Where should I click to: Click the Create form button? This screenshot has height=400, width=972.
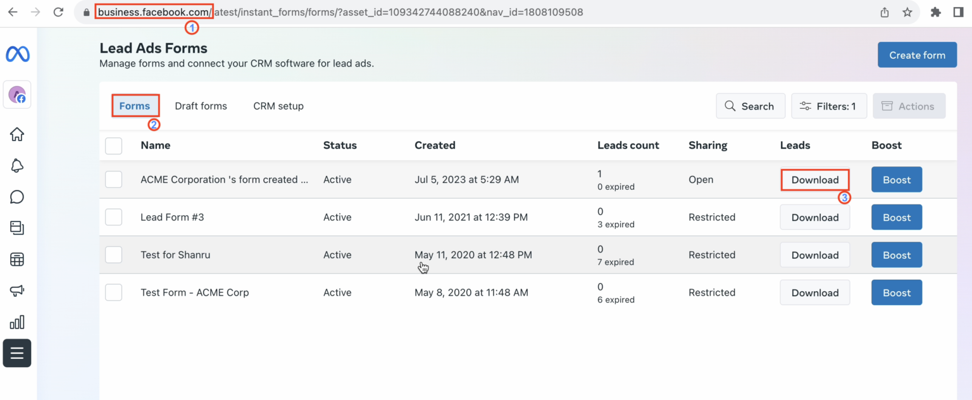(917, 55)
